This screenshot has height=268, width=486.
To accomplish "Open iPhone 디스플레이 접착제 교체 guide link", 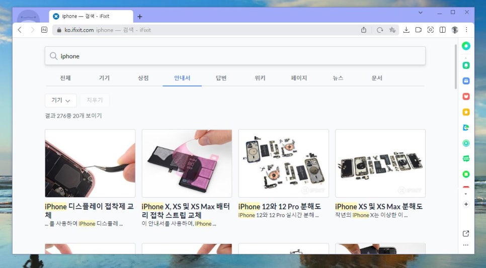I will pos(89,211).
